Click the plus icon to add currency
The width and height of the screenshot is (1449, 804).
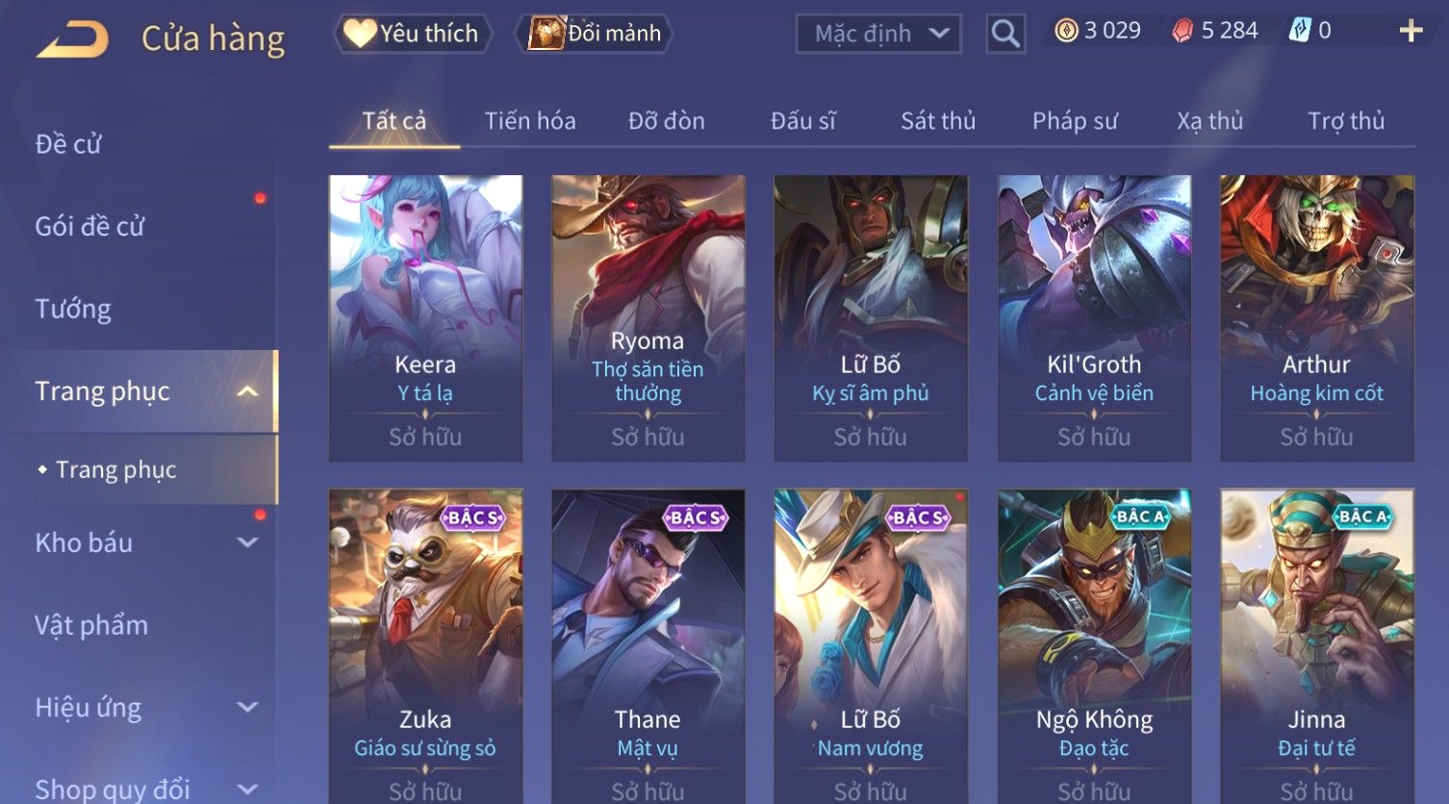pos(1411,32)
